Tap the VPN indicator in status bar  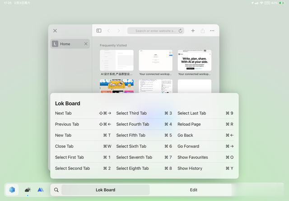pyautogui.click(x=267, y=3)
